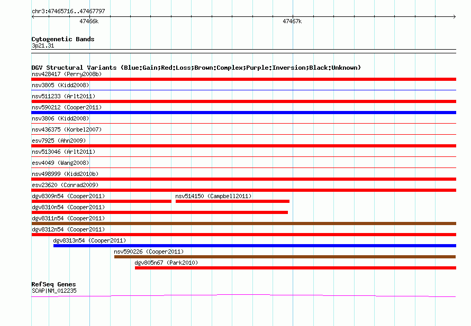
Task: Open dgv8310n54 (Cooper2011) variant label
Action: point(68,207)
